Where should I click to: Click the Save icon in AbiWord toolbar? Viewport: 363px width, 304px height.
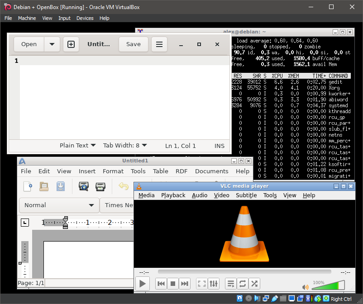(60, 186)
